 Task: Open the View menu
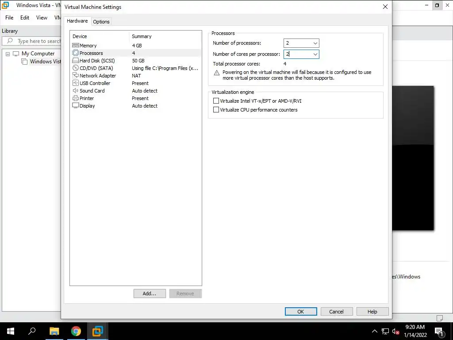click(x=42, y=18)
